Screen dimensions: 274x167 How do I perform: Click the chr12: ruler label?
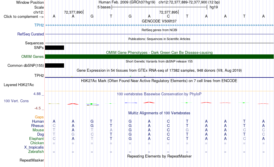(x=38, y=12)
